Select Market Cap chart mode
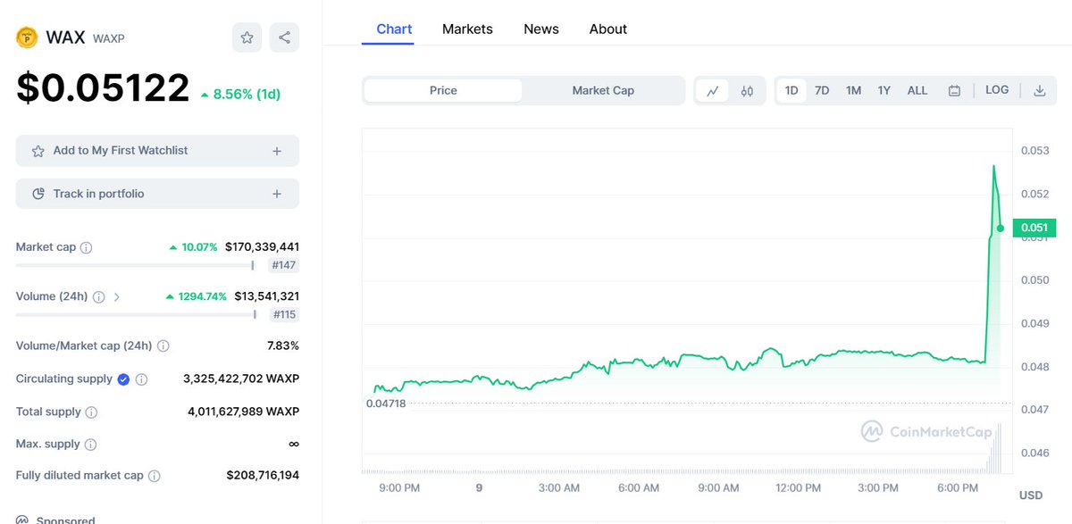The image size is (1072, 524). (603, 90)
